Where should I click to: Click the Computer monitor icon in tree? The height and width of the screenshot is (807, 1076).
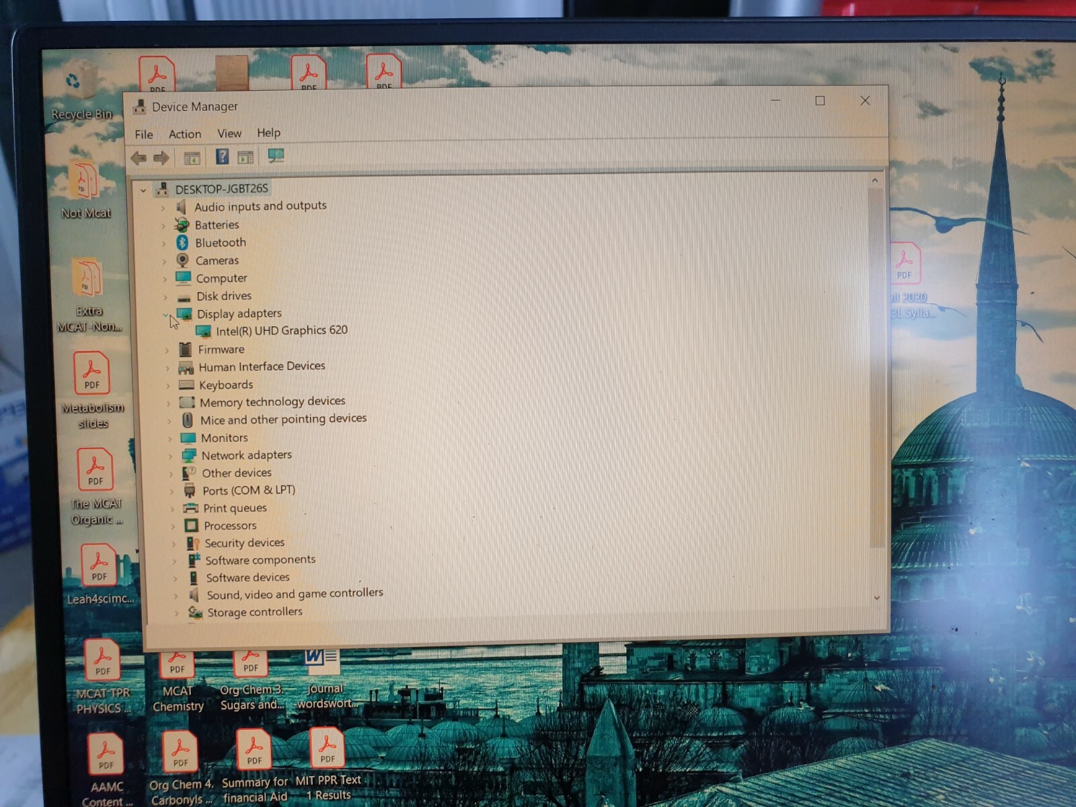(183, 278)
